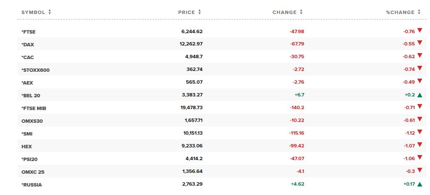Sort table by %CHANGE column arrows
This screenshot has width=430, height=195.
[x=419, y=12]
